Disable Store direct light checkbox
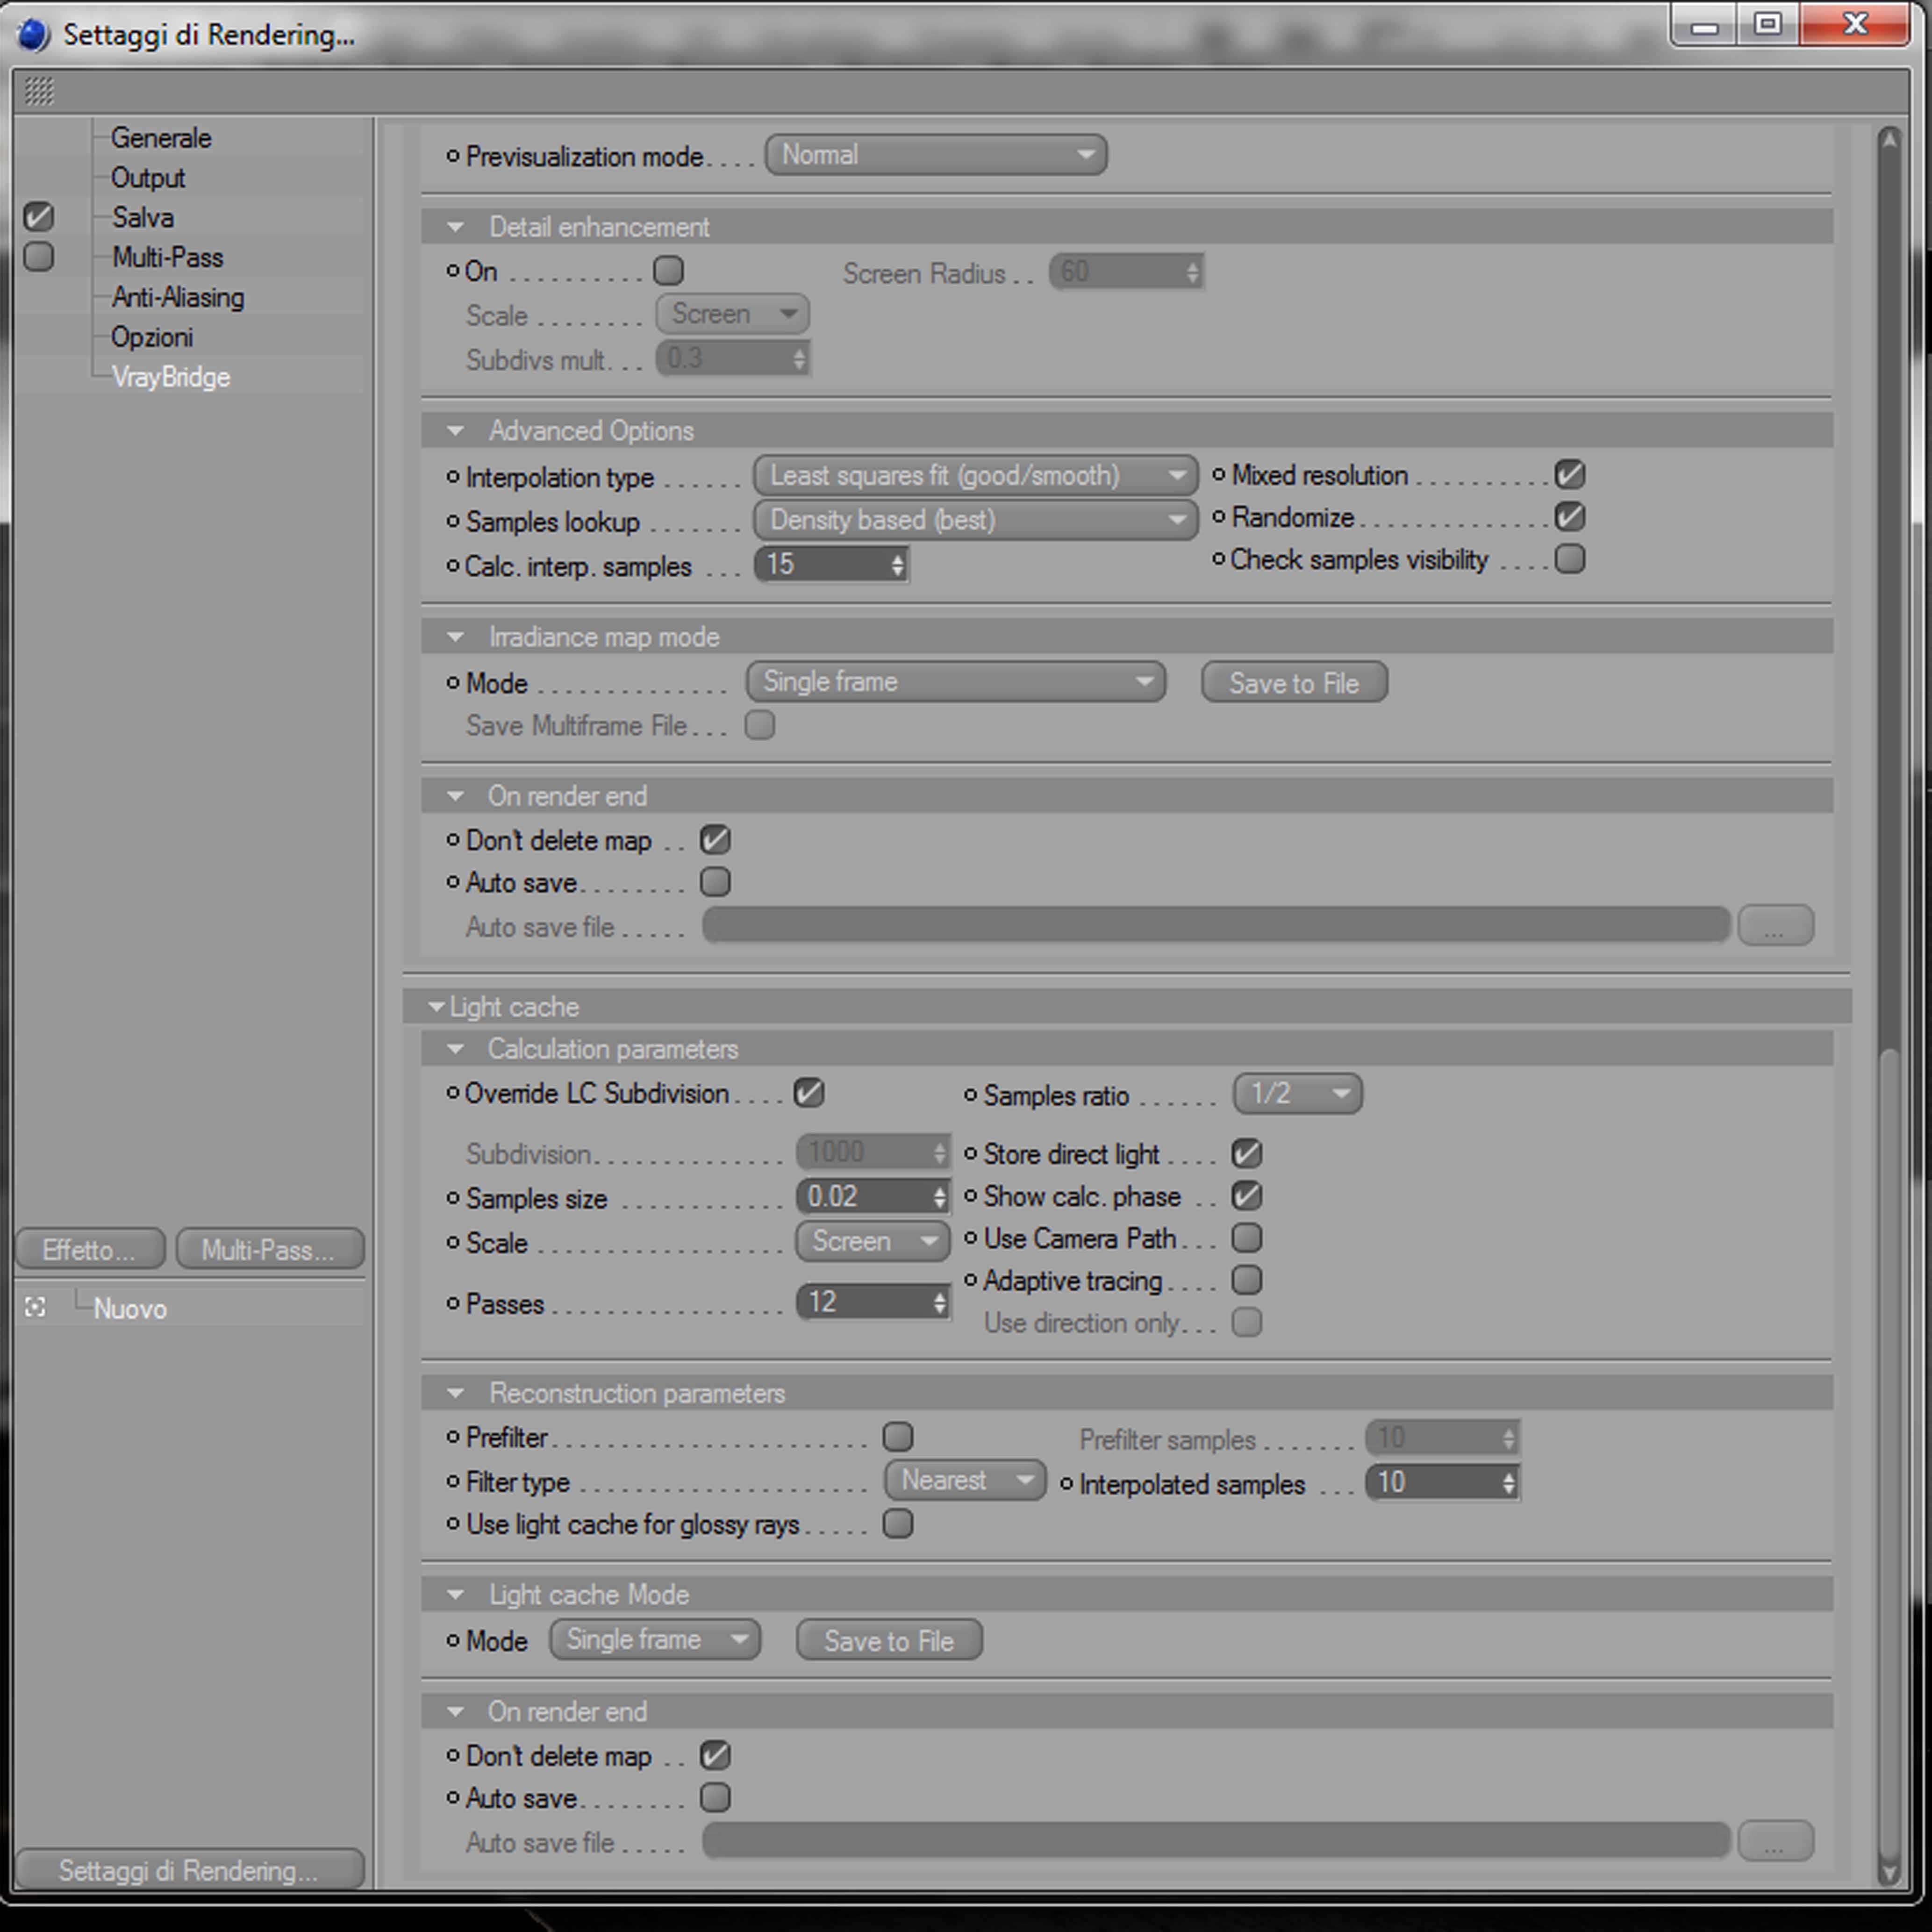This screenshot has width=1932, height=1932. coord(1246,1153)
